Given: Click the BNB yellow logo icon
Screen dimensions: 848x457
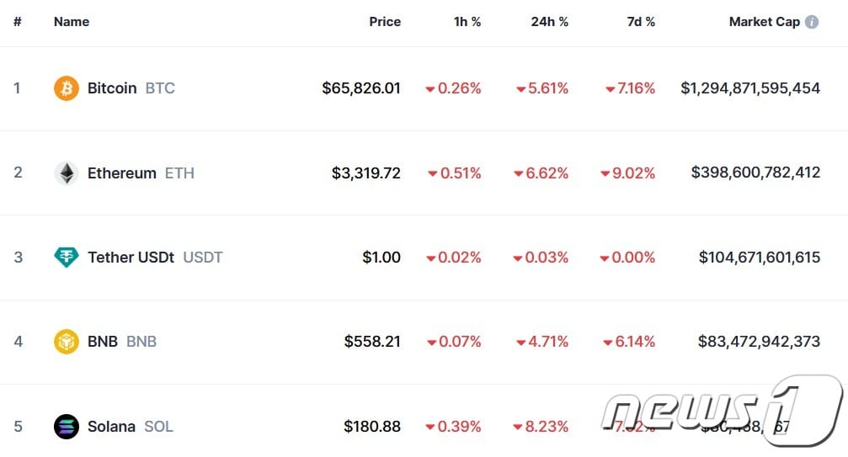Looking at the screenshot, I should pyautogui.click(x=67, y=342).
